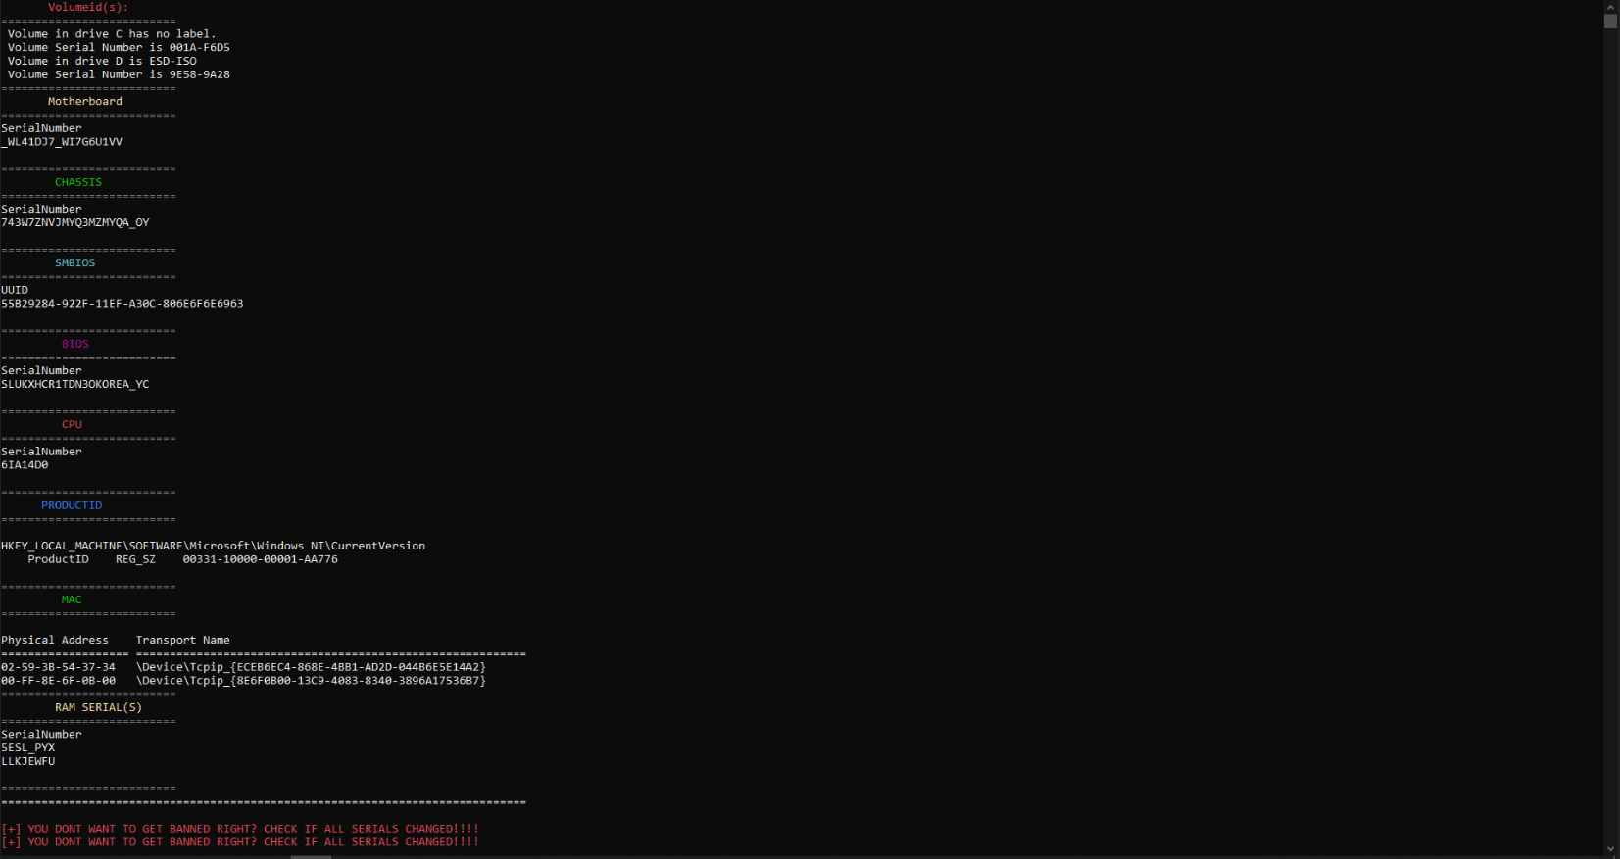This screenshot has height=859, width=1620.
Task: Click the purple 'BIOS' heading
Action: pos(75,344)
